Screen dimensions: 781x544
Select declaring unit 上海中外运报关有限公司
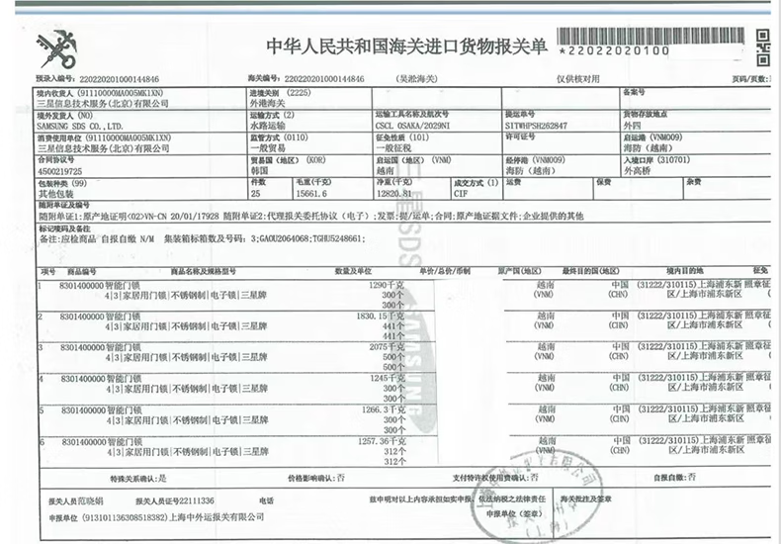coord(217,517)
